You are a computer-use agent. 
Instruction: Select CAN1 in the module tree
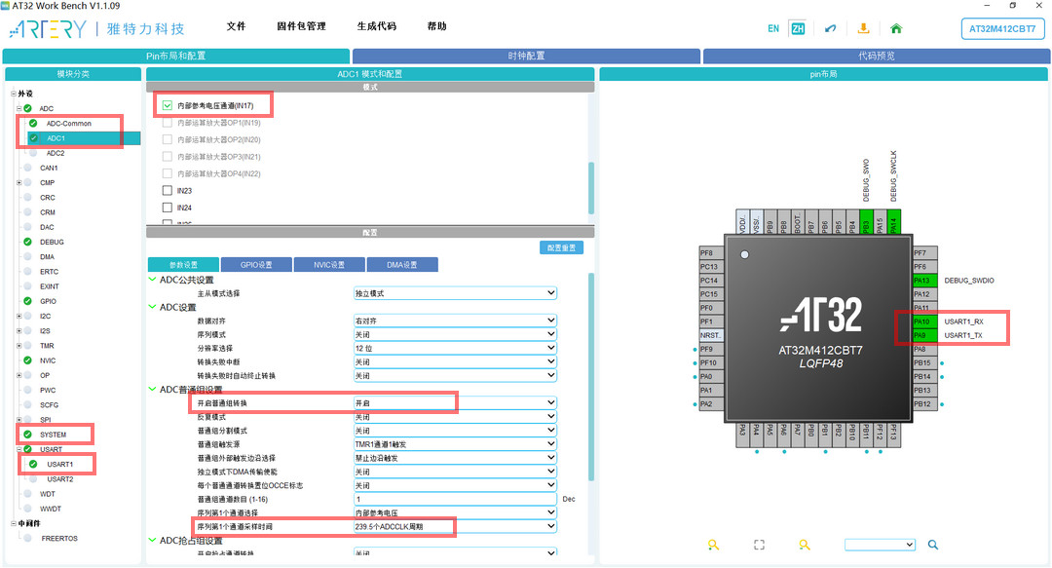(49, 168)
